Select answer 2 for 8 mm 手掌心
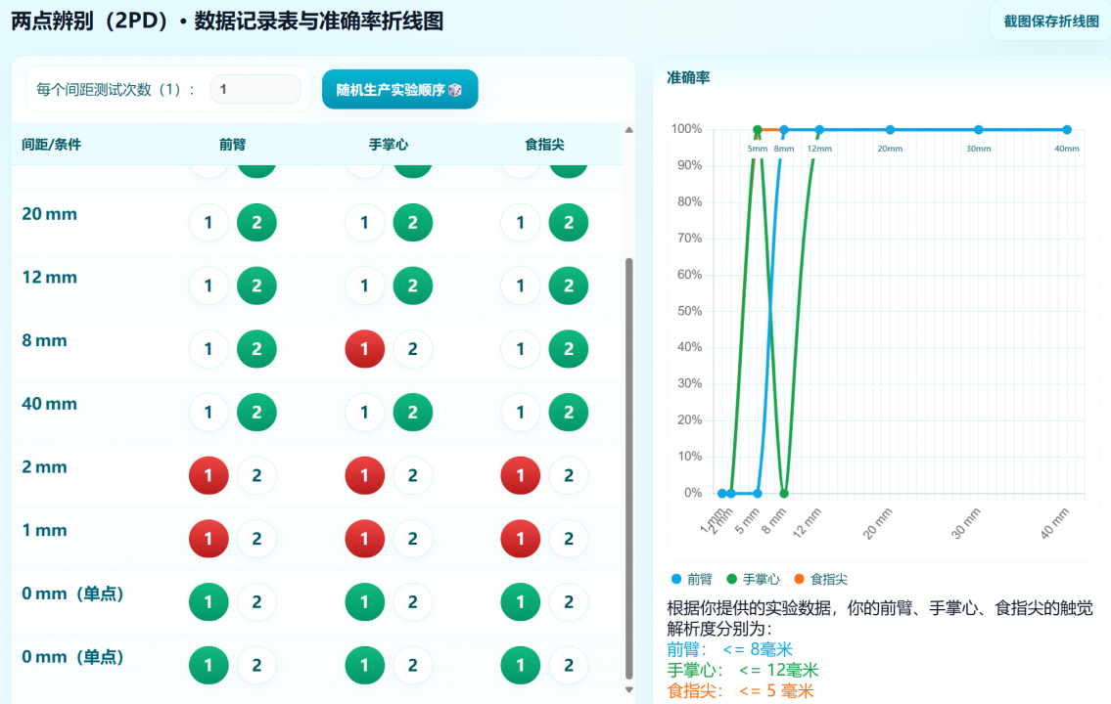Viewport: 1111px width, 704px height. point(412,349)
